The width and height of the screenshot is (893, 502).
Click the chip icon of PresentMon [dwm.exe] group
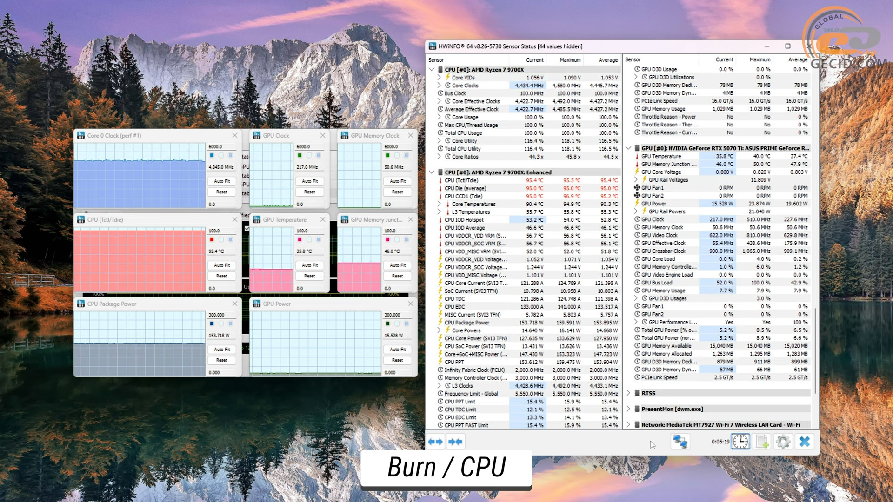pyautogui.click(x=637, y=409)
